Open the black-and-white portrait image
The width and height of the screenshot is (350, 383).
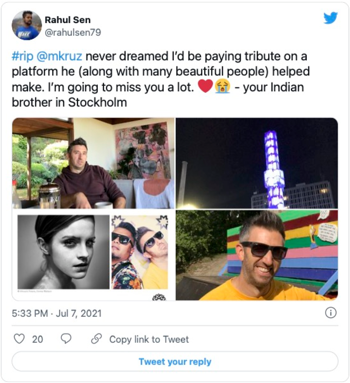(63, 252)
